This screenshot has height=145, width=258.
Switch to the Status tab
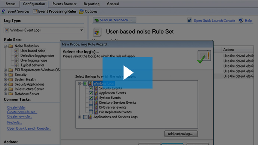(x=10, y=4)
